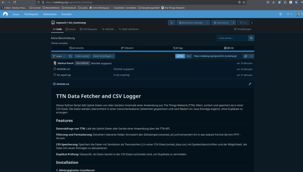Open the plus create menu in navbar
Image resolution: width=303 pixels, height=172 pixels.
[x=289, y=14]
